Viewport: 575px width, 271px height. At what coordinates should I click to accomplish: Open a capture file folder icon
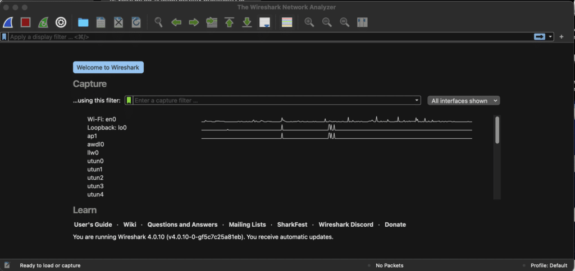[x=83, y=22]
